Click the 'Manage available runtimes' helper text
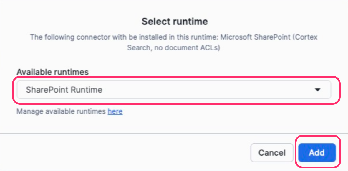The height and width of the screenshot is (171, 348). click(x=61, y=111)
